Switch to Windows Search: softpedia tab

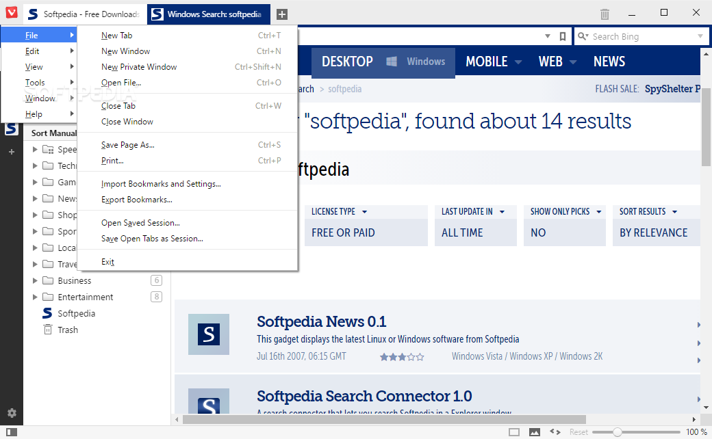(x=209, y=14)
